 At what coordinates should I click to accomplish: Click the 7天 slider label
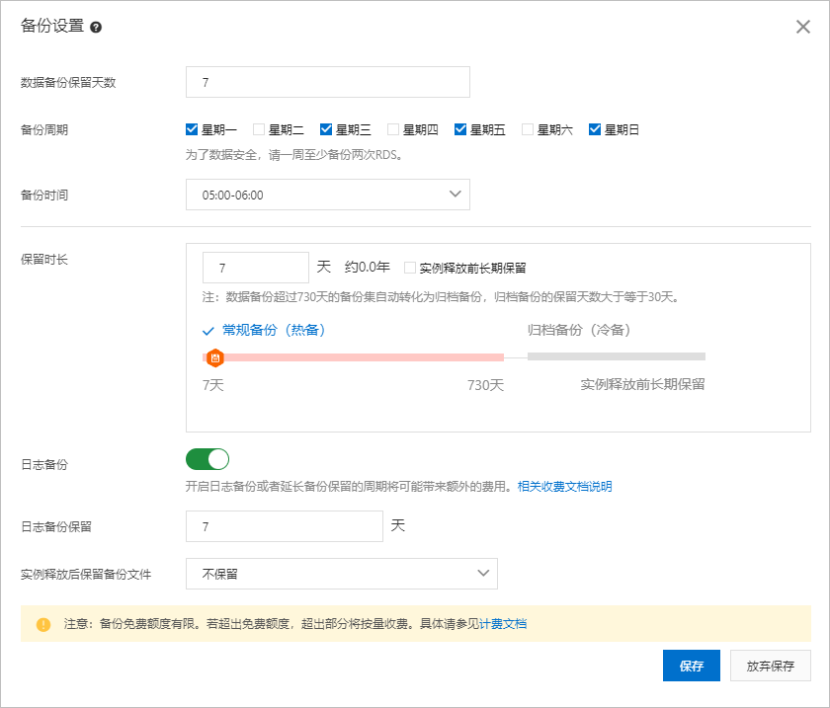(213, 385)
